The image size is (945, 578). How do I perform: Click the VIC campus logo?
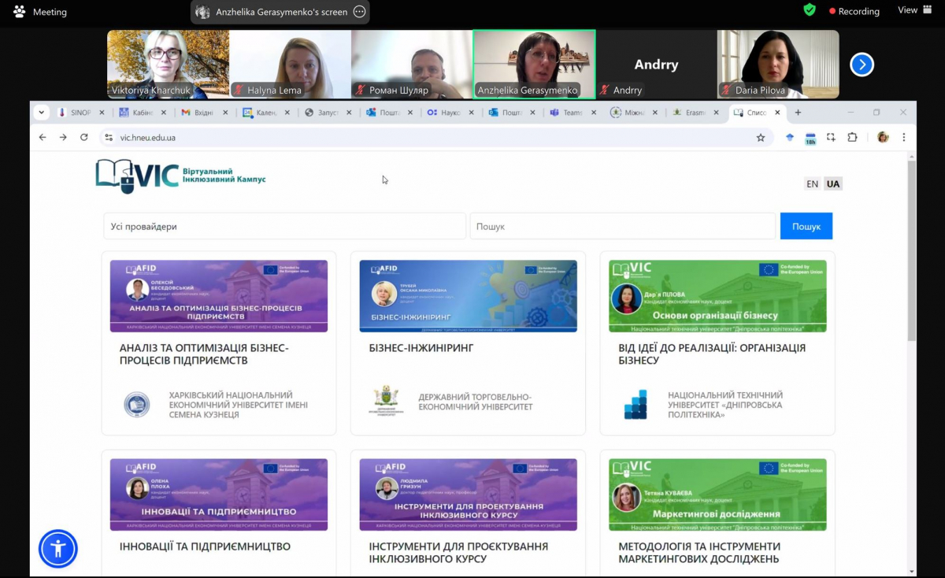181,176
